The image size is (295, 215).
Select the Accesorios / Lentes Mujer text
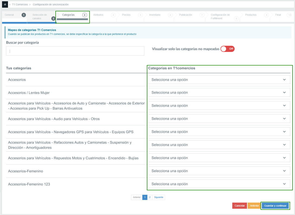(29, 93)
